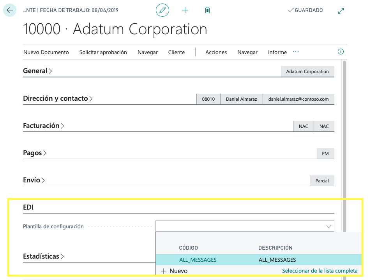Screen dimensions: 369x280
Task: Click the Plantilla de configuración input field
Action: click(245, 226)
